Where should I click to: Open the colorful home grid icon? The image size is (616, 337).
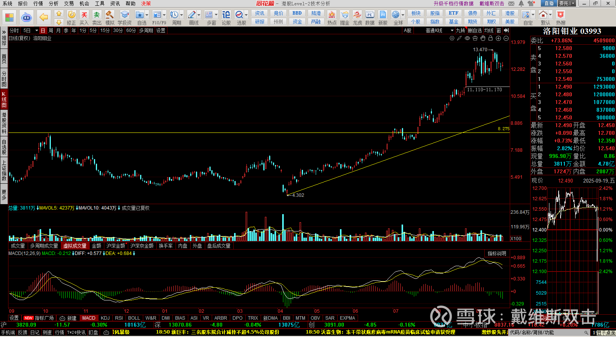(x=9, y=17)
